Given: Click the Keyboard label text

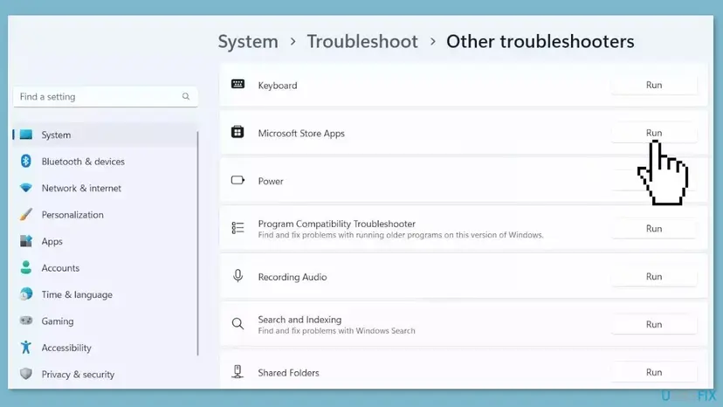Looking at the screenshot, I should (x=278, y=86).
